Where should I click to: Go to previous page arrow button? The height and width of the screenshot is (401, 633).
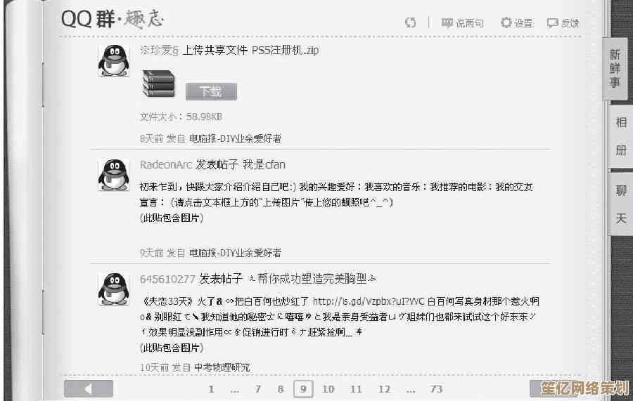click(x=89, y=388)
